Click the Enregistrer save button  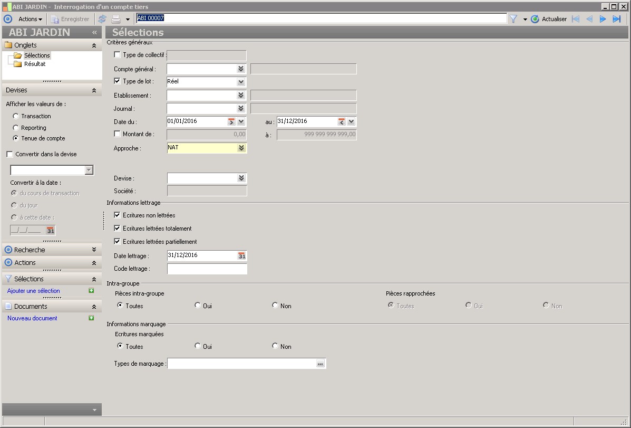70,19
